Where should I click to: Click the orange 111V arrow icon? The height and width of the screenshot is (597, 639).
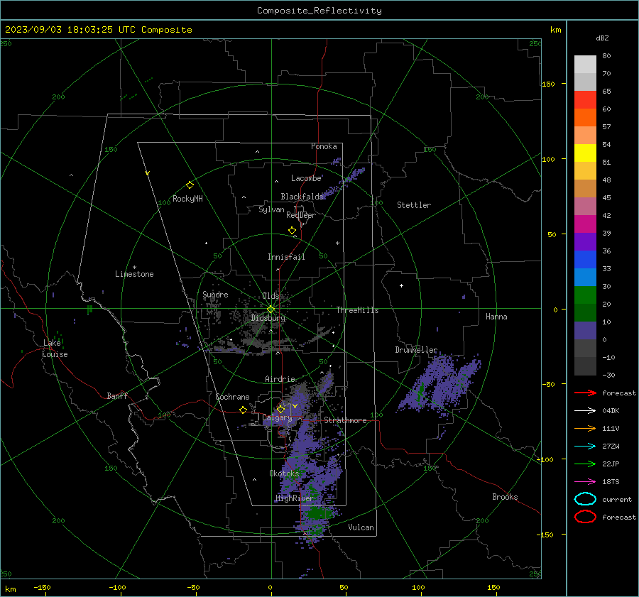click(x=585, y=428)
